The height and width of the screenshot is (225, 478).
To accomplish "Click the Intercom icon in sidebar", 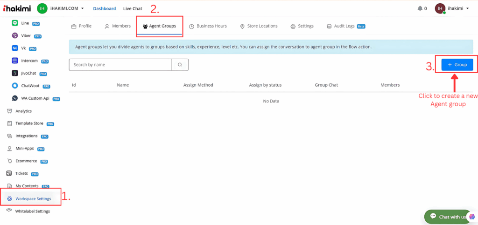I will point(15,61).
